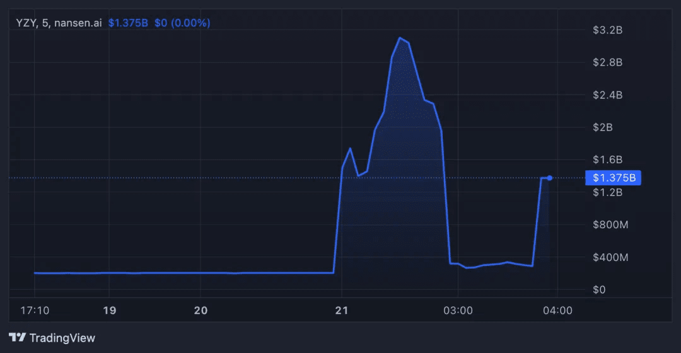Select the 5 interval label in legend

click(x=45, y=23)
